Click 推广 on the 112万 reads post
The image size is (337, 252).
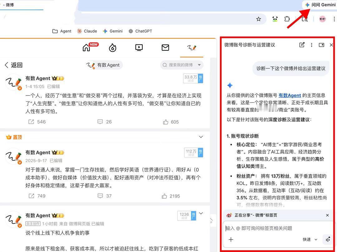pyautogui.click(x=200, y=152)
